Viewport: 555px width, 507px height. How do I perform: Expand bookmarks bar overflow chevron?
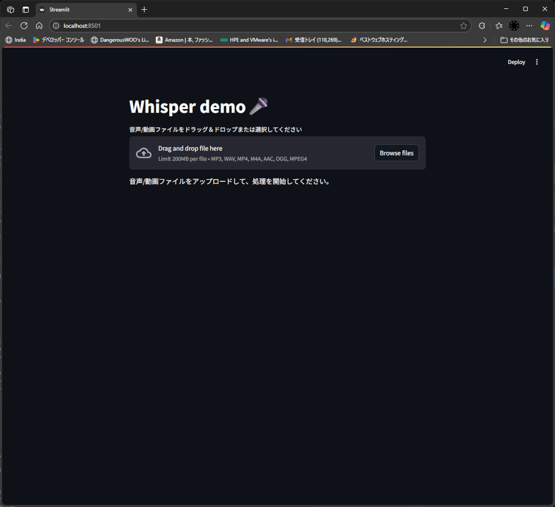485,40
